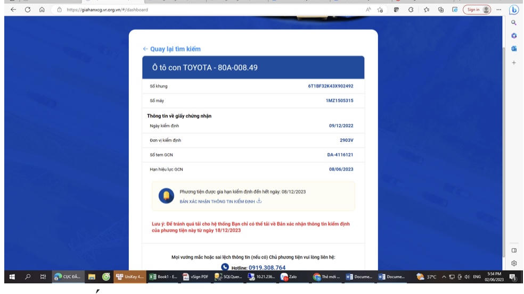Click the Quay lại tìm kiếm back link
524x294 pixels.
point(171,49)
